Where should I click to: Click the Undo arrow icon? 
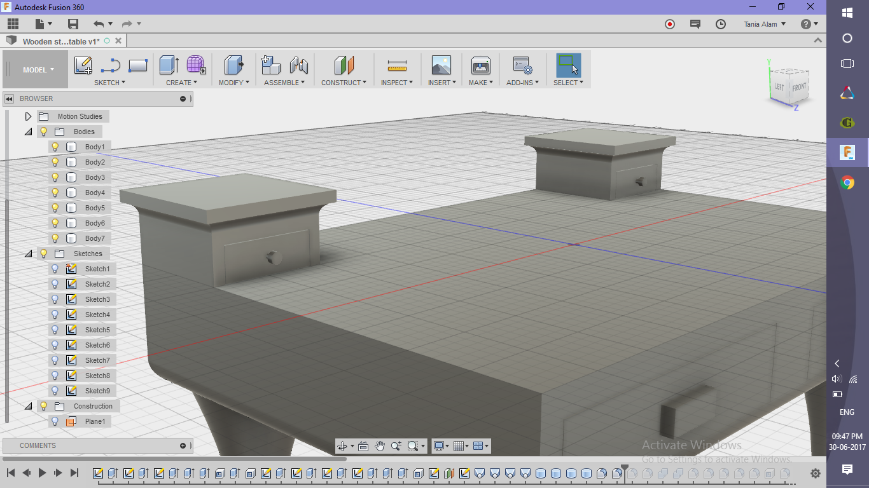click(x=99, y=24)
